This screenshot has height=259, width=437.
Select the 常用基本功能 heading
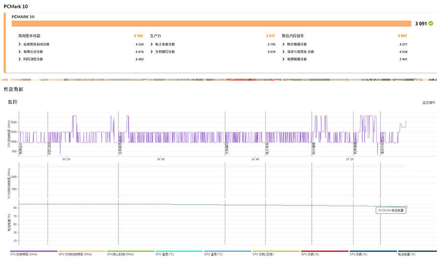29,36
